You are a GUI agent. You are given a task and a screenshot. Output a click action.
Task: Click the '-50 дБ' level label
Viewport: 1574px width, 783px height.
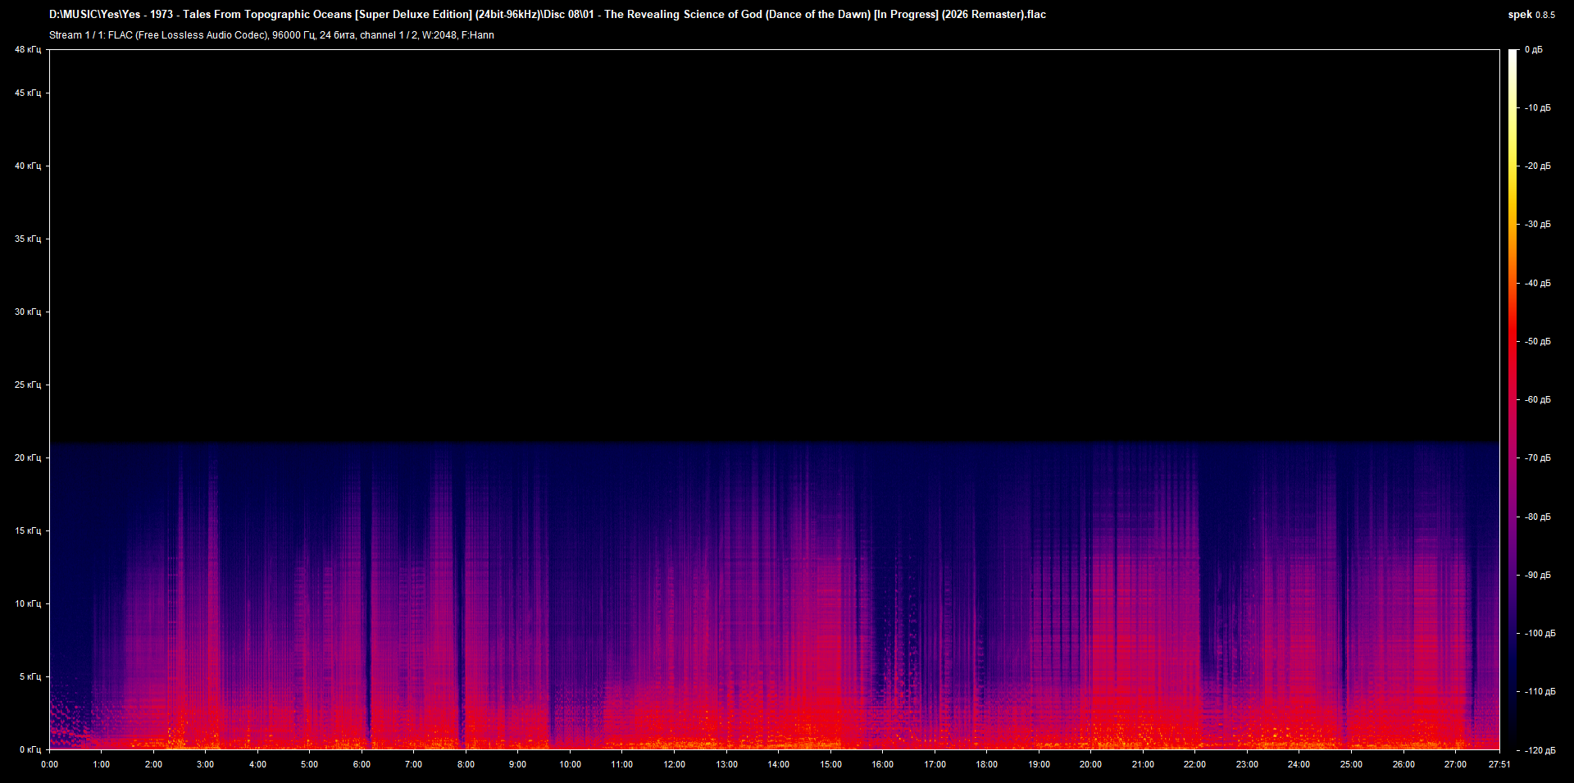click(x=1538, y=341)
